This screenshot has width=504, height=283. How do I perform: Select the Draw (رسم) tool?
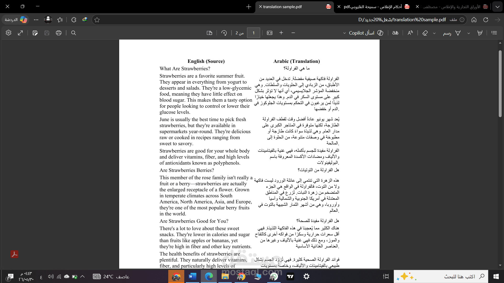452,33
